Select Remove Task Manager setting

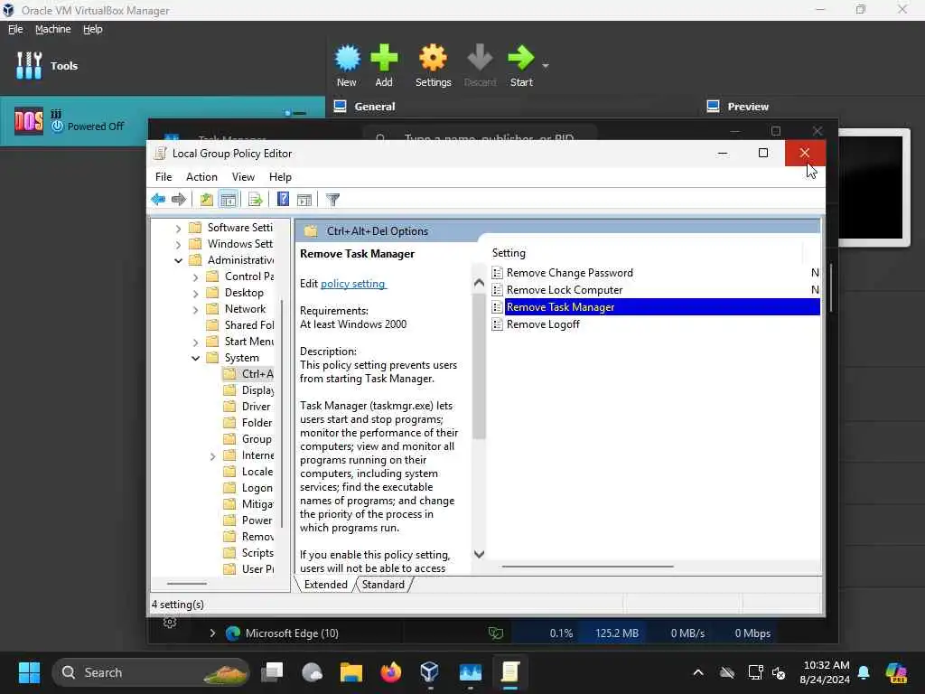point(656,307)
